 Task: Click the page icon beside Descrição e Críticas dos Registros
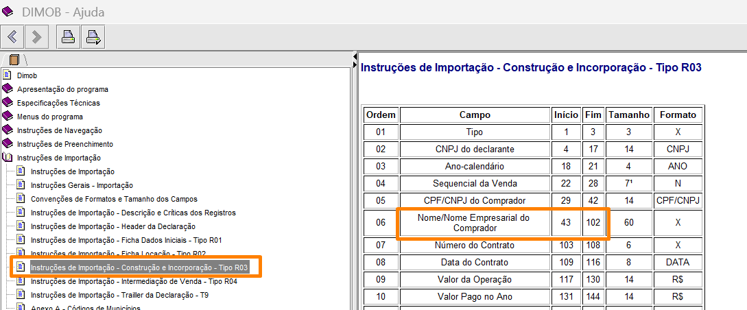coord(21,213)
